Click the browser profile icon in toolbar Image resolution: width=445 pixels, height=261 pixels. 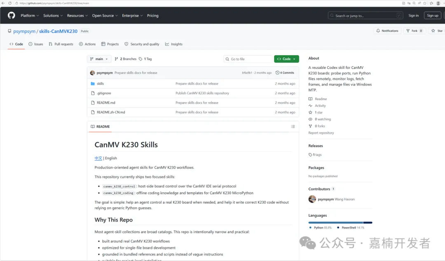pyautogui.click(x=438, y=3)
